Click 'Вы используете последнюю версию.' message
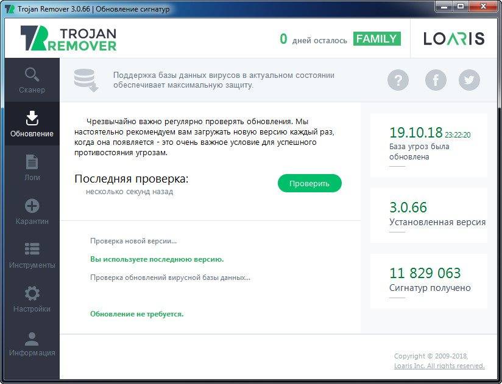Screen dimensions: 502x384 click(x=157, y=259)
